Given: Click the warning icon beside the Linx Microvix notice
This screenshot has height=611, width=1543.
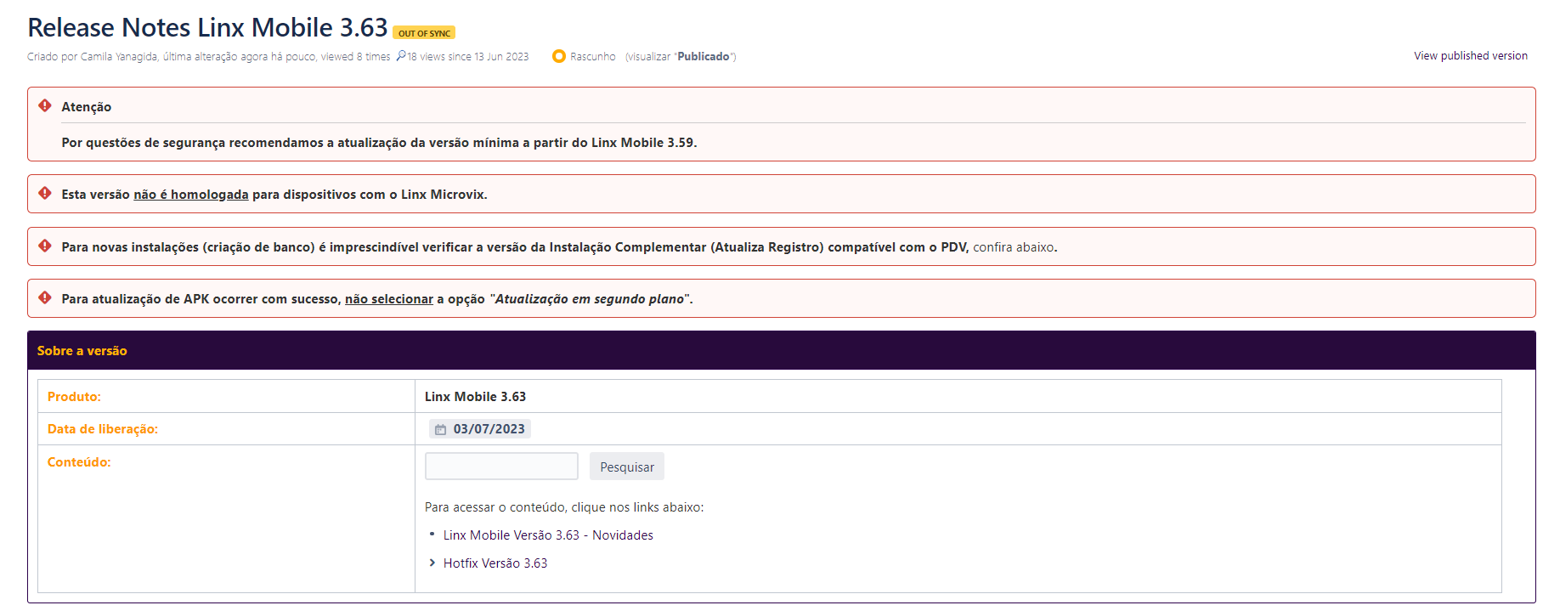Looking at the screenshot, I should click(45, 194).
